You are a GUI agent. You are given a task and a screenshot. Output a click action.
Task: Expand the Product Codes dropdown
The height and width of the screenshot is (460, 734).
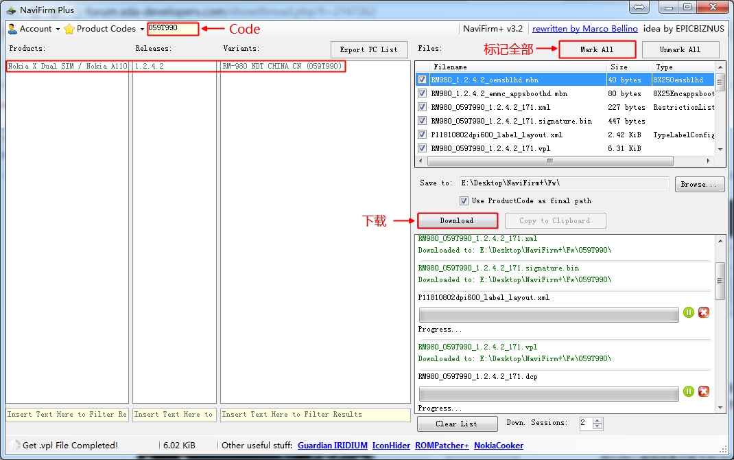click(142, 29)
